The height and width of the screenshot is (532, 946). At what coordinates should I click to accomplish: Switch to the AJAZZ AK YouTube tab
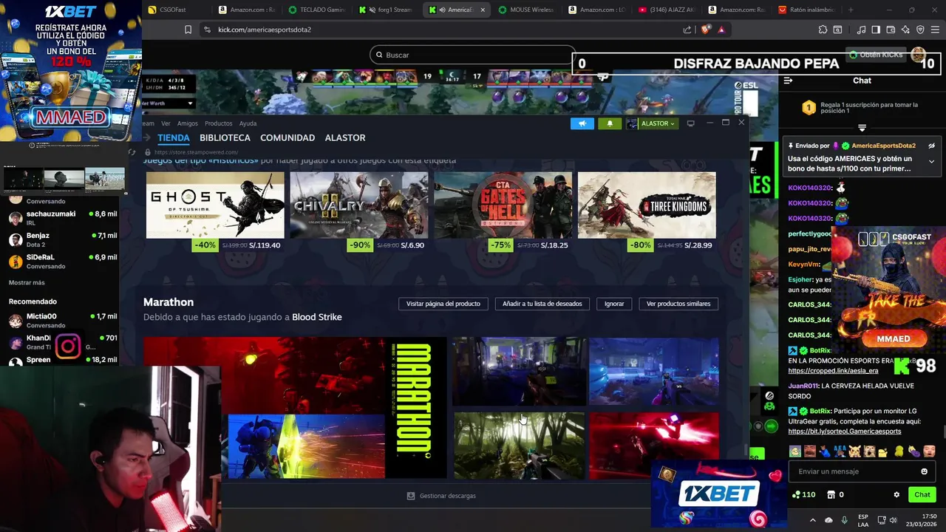pos(666,10)
